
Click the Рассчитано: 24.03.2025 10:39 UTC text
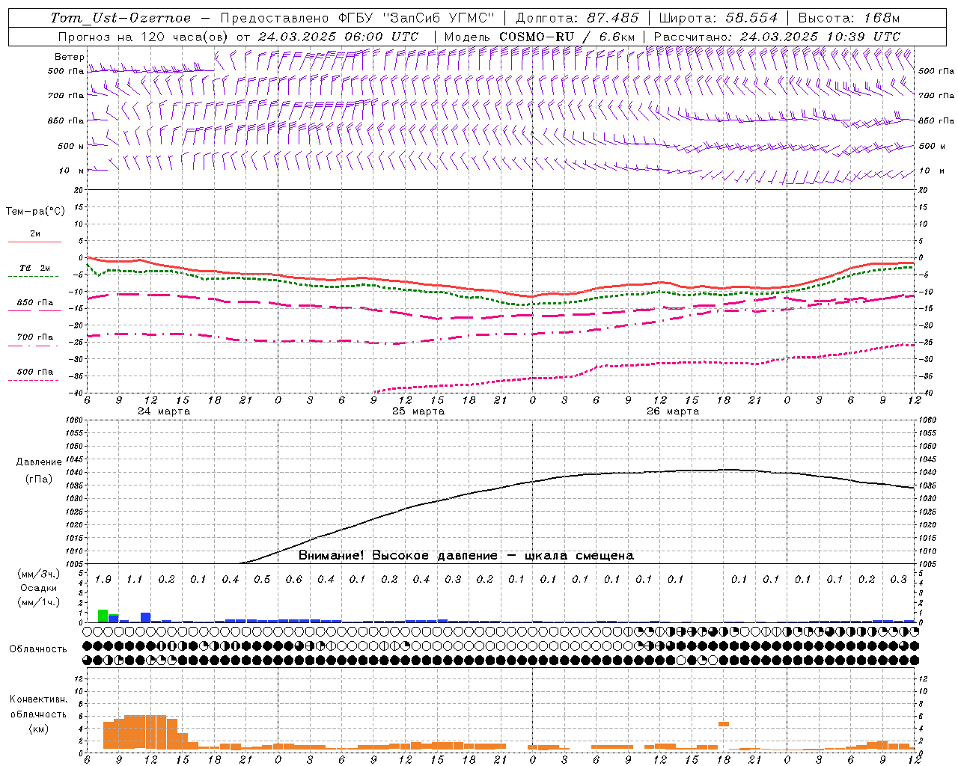777,37
